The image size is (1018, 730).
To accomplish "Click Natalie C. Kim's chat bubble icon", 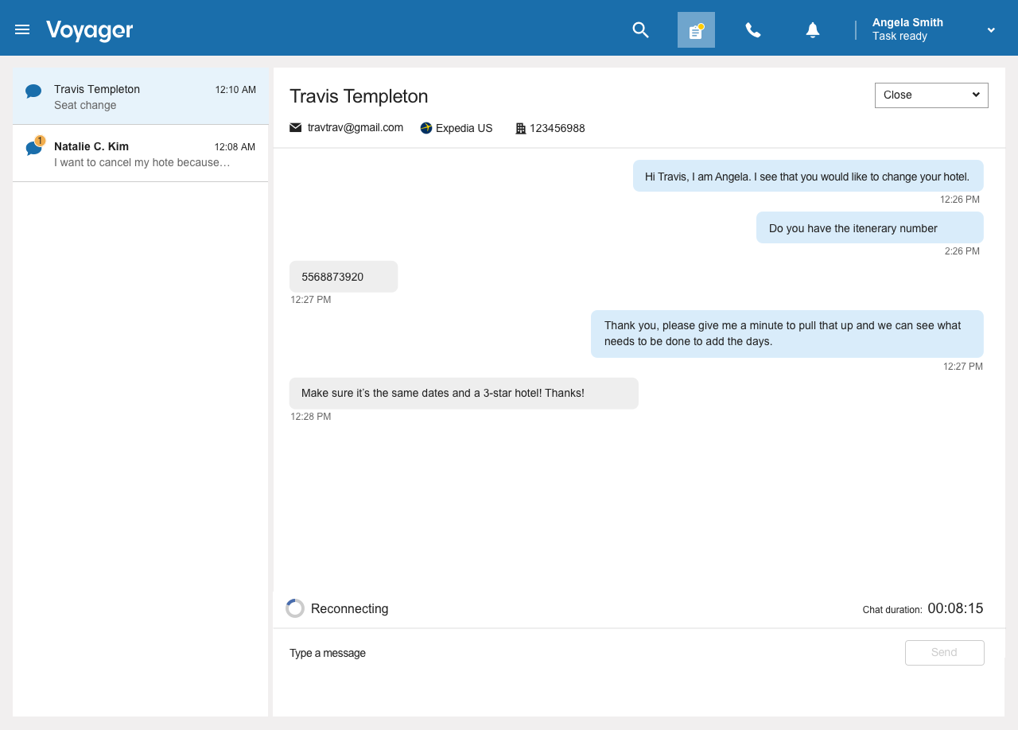I will (x=33, y=148).
